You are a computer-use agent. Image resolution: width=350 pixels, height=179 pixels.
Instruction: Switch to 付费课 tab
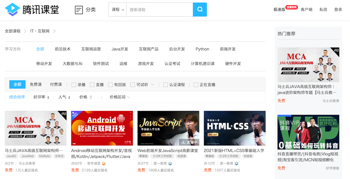coord(56,84)
